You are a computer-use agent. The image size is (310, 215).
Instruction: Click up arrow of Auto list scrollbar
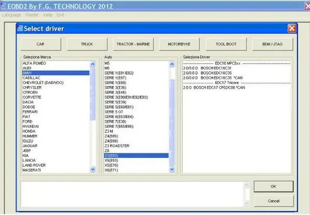click(172, 64)
